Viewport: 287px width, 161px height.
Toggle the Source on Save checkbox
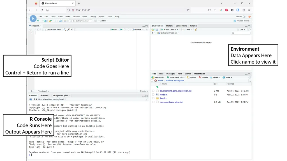coord(47,30)
